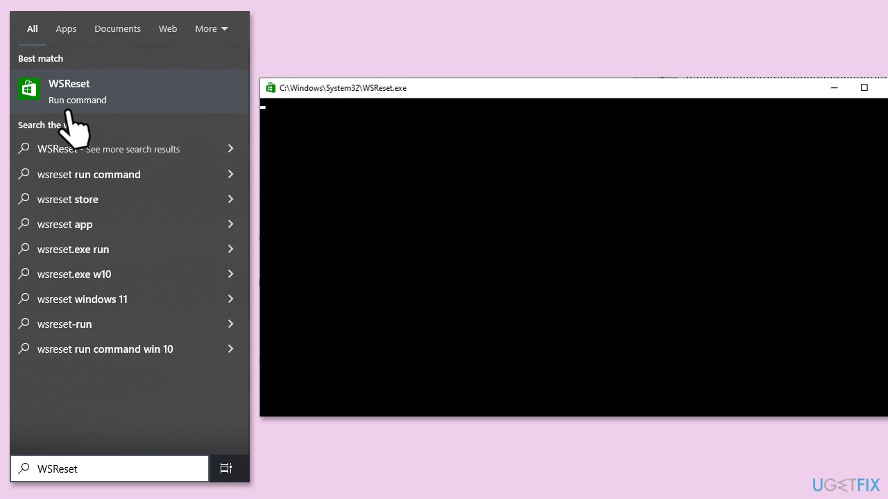
Task: Switch to the Web search tab
Action: 168,28
